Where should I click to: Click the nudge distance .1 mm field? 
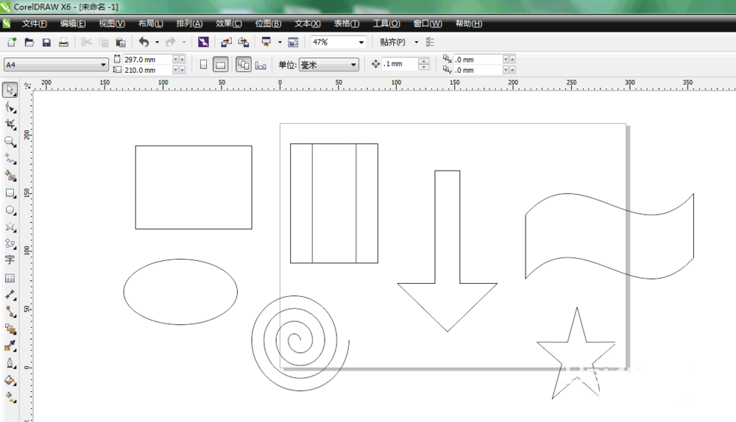pos(400,64)
